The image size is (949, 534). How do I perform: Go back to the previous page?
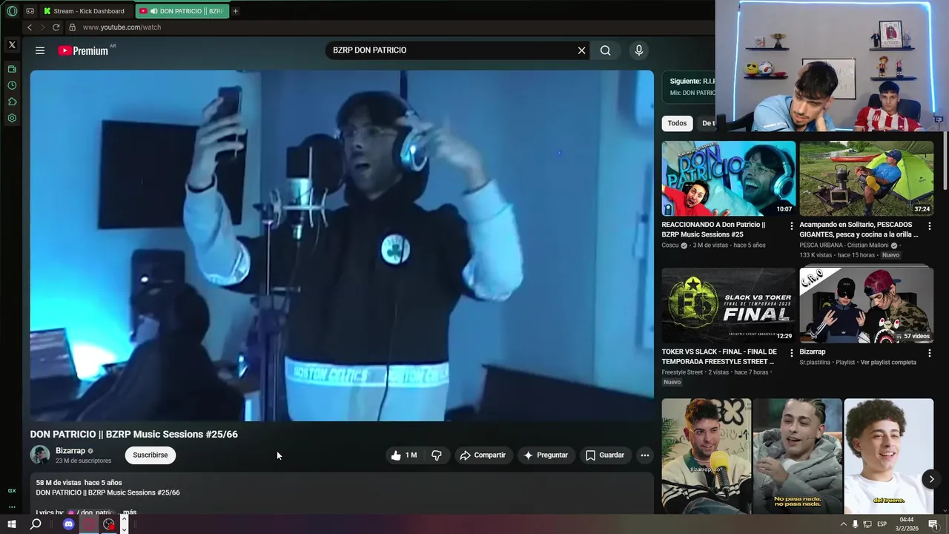30,27
